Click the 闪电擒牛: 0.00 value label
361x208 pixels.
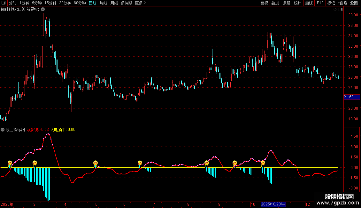tap(63, 130)
